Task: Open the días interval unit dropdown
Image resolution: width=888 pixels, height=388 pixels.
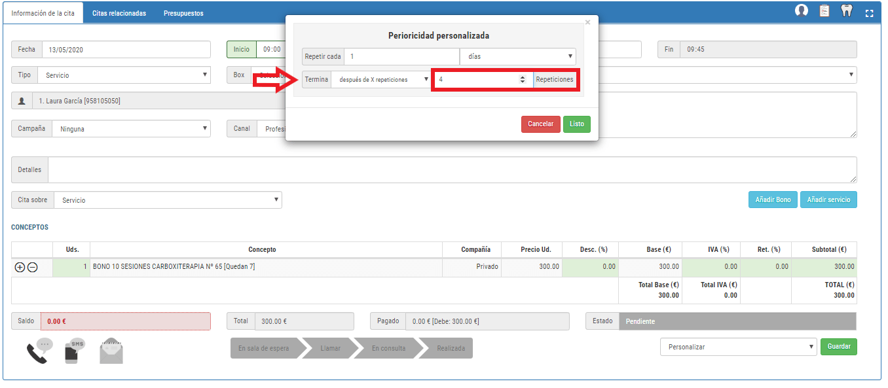Action: click(x=517, y=57)
